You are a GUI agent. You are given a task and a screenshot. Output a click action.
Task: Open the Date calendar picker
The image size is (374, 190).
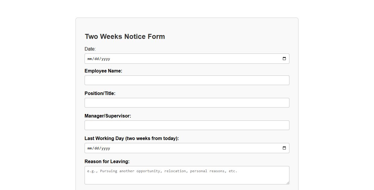pyautogui.click(x=284, y=58)
